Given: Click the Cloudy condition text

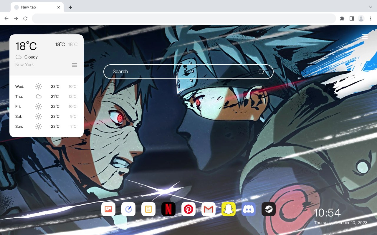Looking at the screenshot, I should [31, 57].
